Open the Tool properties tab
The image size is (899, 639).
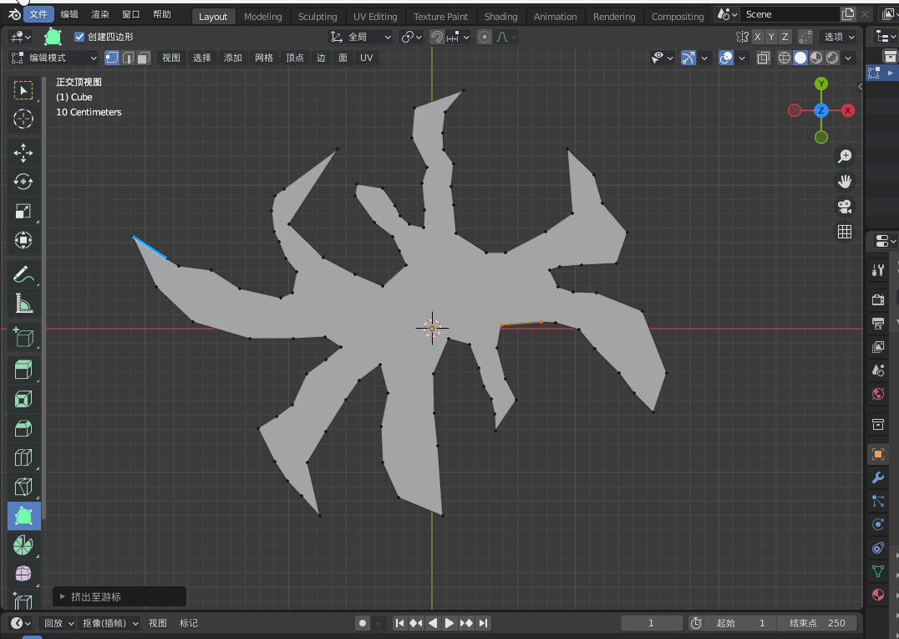click(878, 270)
